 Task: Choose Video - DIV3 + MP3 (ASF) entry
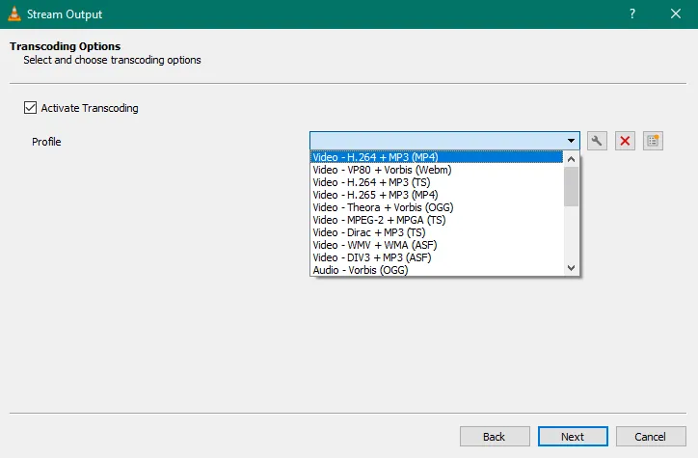coord(437,257)
